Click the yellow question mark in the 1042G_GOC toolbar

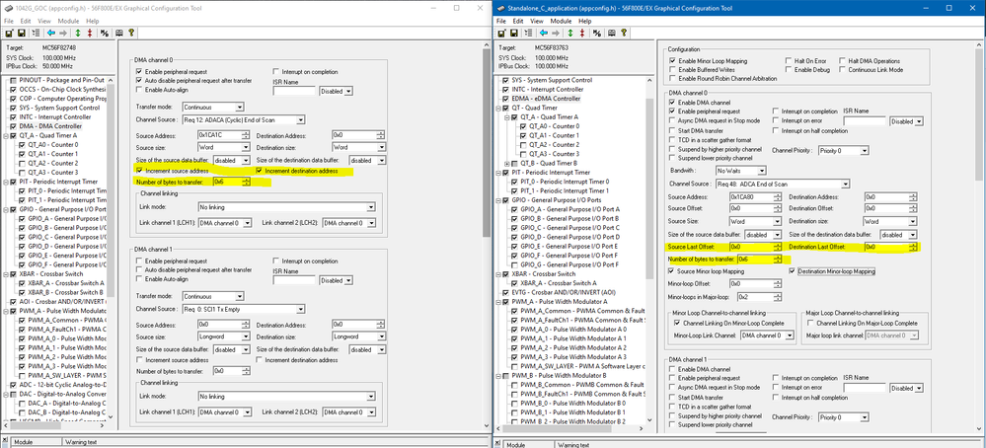[131, 32]
